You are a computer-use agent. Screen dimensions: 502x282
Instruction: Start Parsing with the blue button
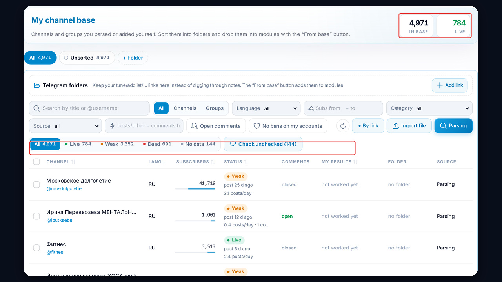pyautogui.click(x=453, y=126)
